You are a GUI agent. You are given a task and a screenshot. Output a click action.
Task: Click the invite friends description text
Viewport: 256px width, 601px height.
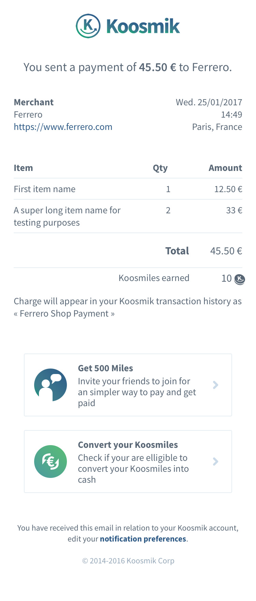[137, 392]
